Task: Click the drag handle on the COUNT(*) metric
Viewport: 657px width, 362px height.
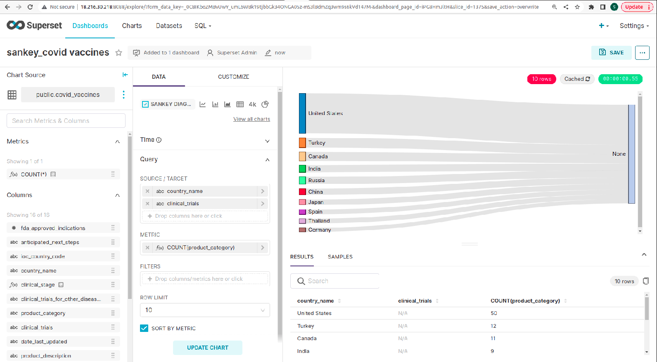Action: point(113,174)
